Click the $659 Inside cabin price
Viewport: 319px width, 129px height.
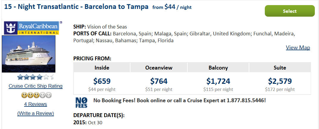(x=102, y=81)
